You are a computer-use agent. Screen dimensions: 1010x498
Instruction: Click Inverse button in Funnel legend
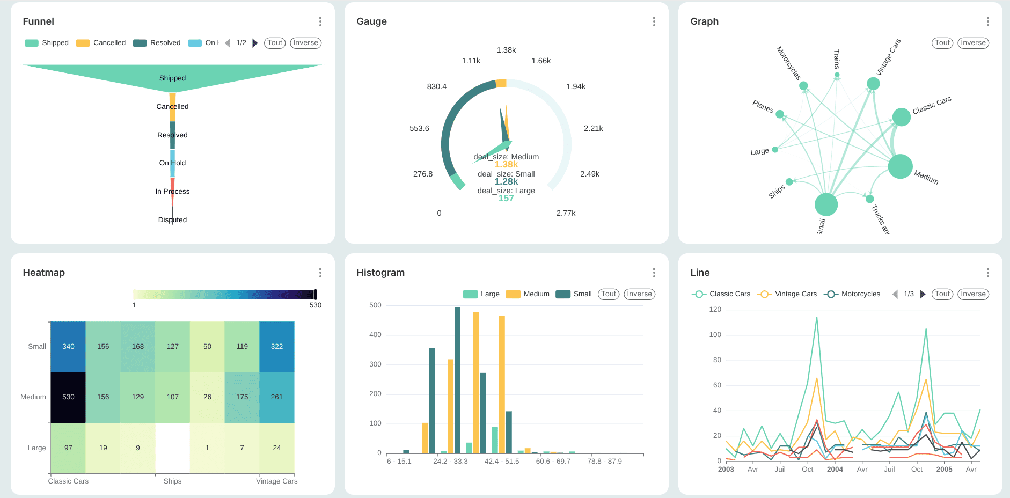pos(306,43)
